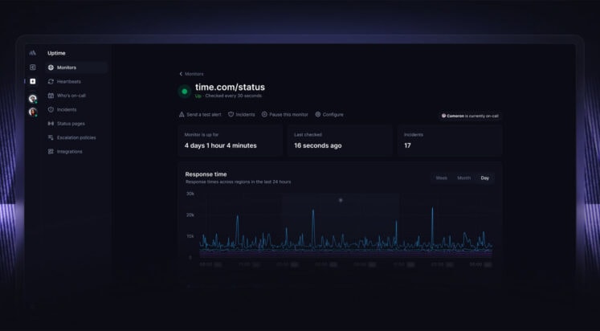Collapse the sidebar with the panel icon
The width and height of the screenshot is (600, 331).
[32, 67]
